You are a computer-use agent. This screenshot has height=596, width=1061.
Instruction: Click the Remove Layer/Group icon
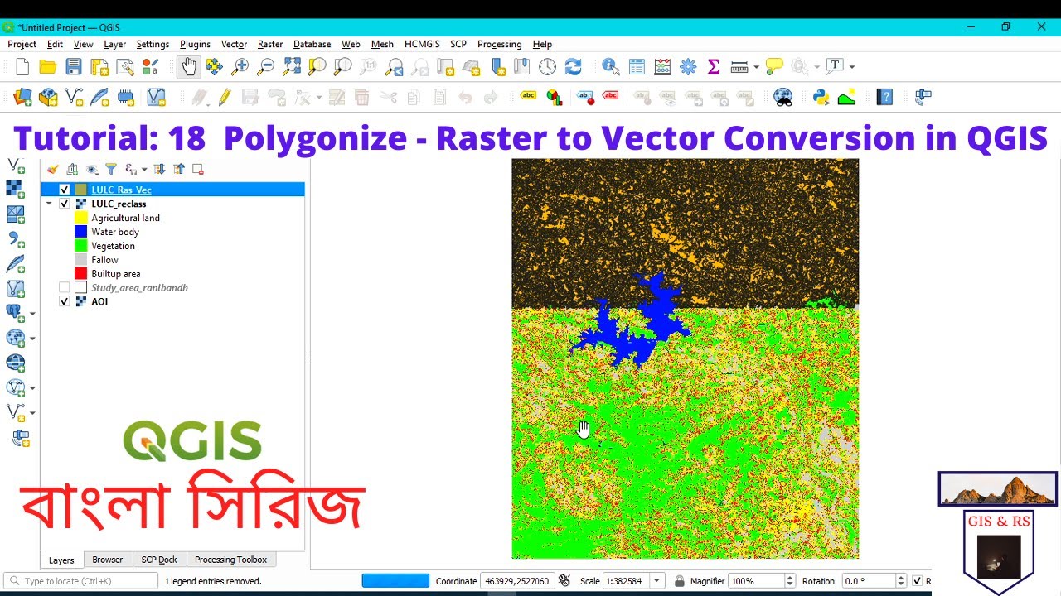tap(198, 169)
